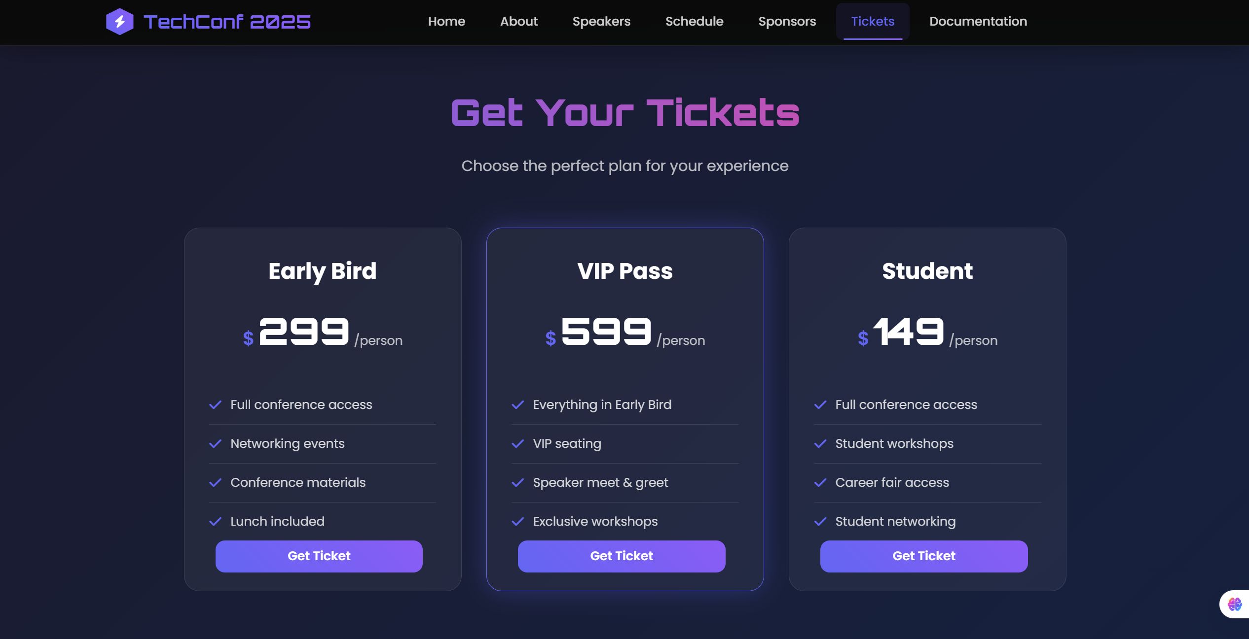
Task: Click the TechConf lightning bolt logo icon
Action: [119, 22]
